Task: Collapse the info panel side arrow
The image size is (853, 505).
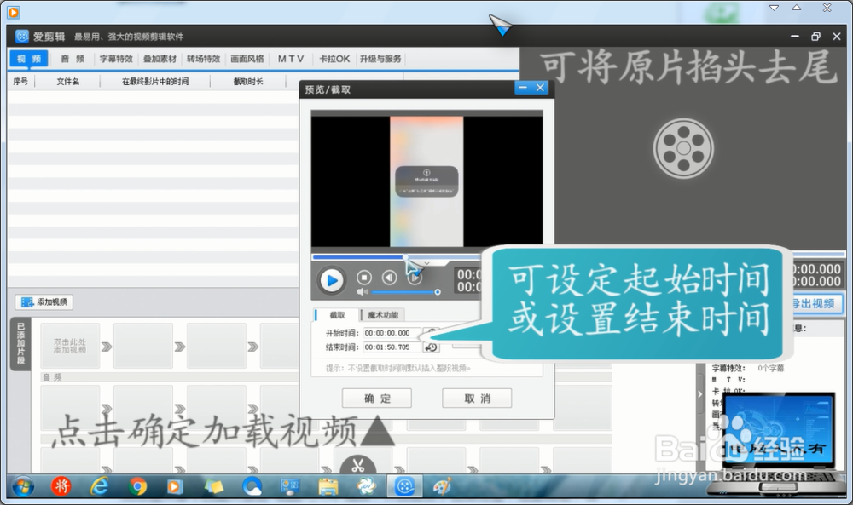Action: click(700, 394)
